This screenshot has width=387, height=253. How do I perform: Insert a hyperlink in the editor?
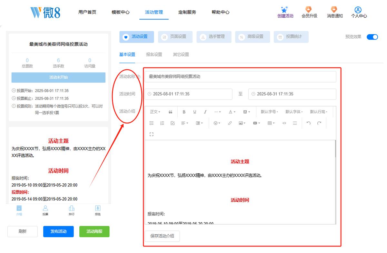point(230,123)
